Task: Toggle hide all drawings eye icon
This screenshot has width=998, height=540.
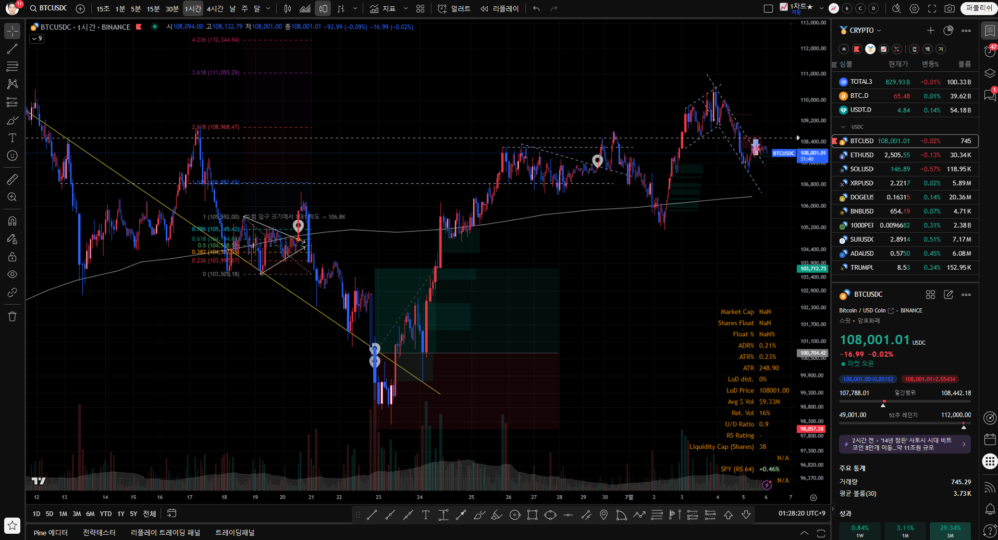Action: click(13, 274)
